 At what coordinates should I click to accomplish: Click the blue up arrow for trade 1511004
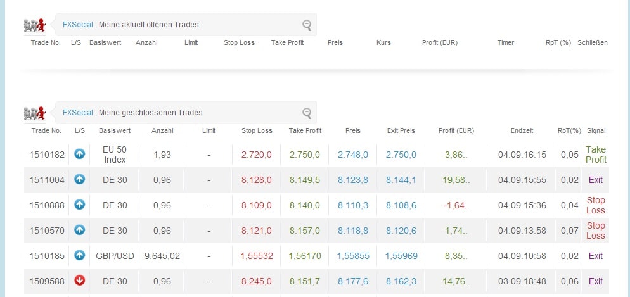tap(79, 180)
